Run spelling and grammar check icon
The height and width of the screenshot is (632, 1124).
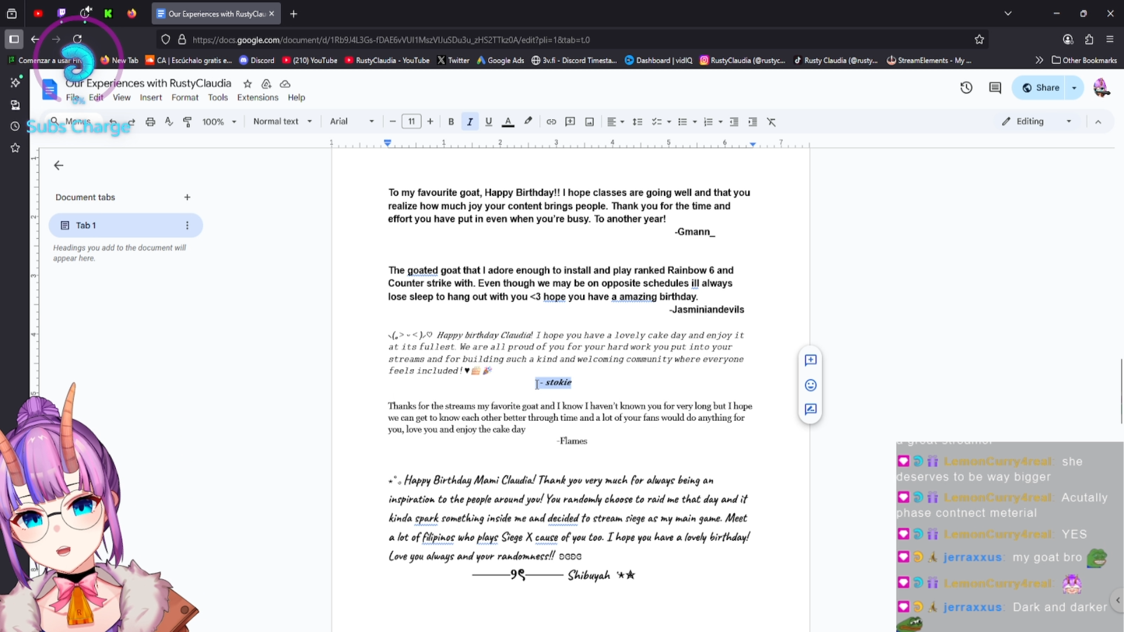coord(169,122)
